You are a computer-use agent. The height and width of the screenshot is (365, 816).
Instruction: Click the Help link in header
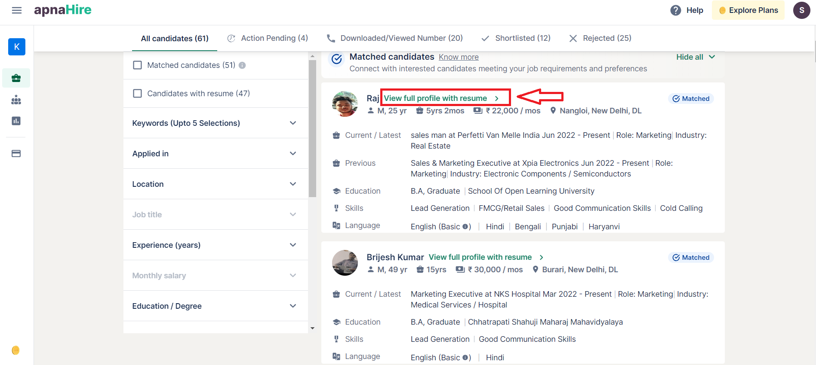695,10
